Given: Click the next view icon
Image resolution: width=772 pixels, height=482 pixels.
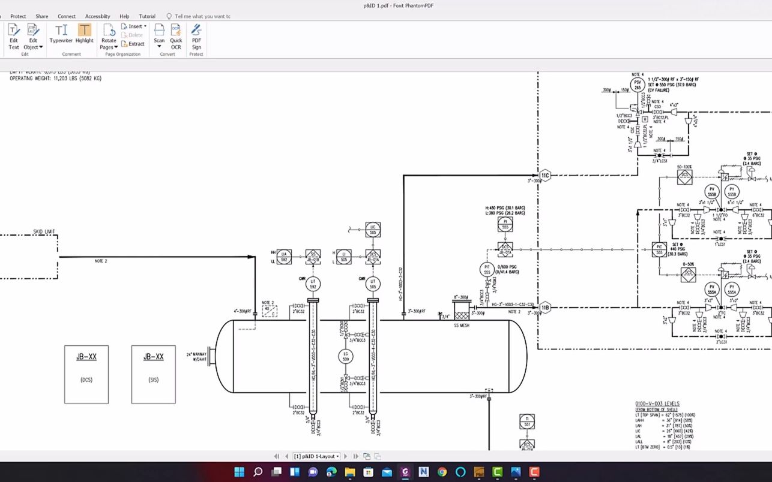Looking at the screenshot, I should click(378, 456).
